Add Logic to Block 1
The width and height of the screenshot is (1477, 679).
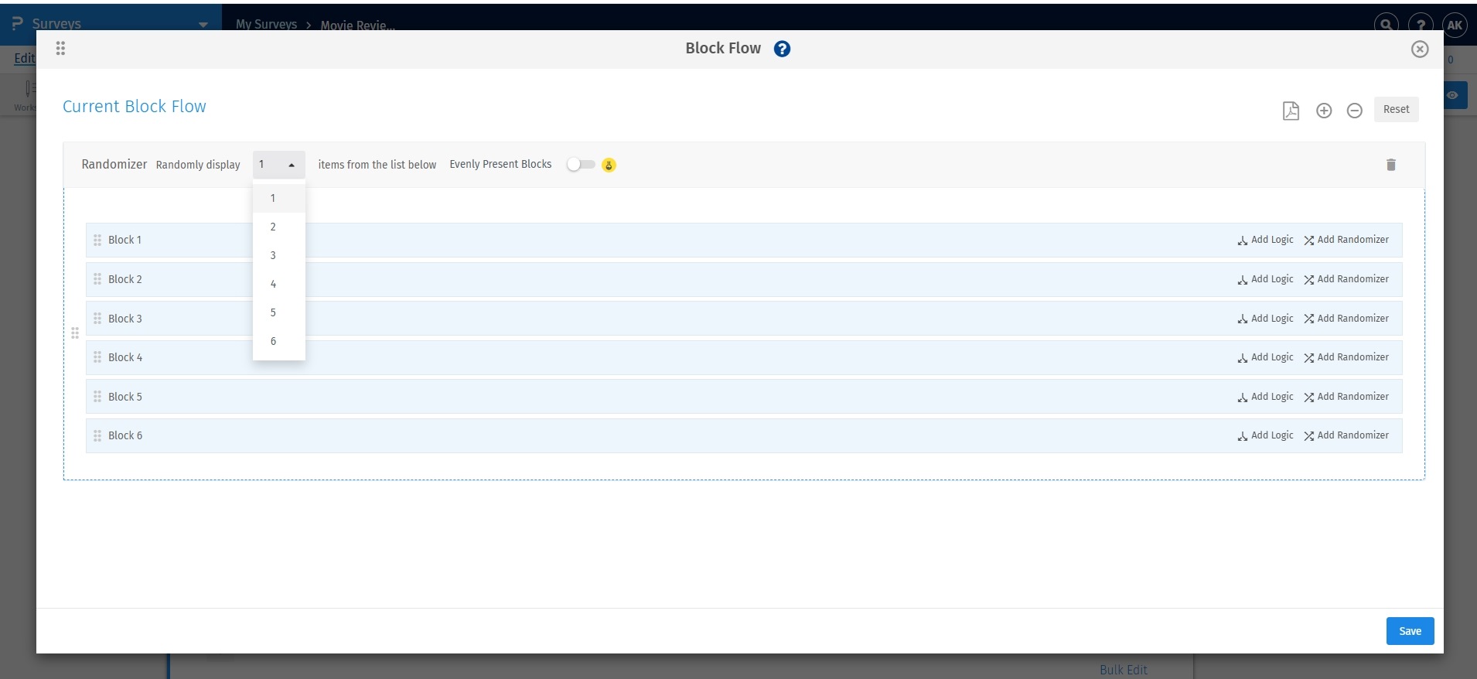[x=1265, y=240]
